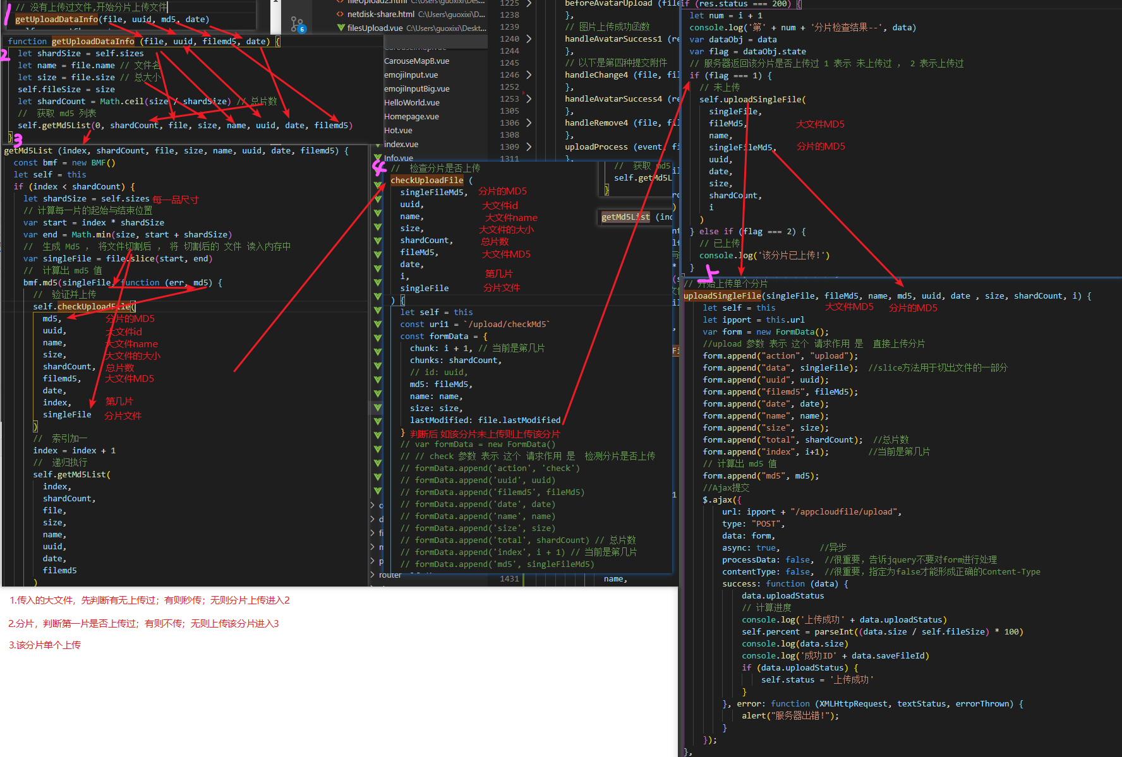Click the const bmf = new BMF() line
Image resolution: width=1122 pixels, height=757 pixels.
(x=64, y=162)
